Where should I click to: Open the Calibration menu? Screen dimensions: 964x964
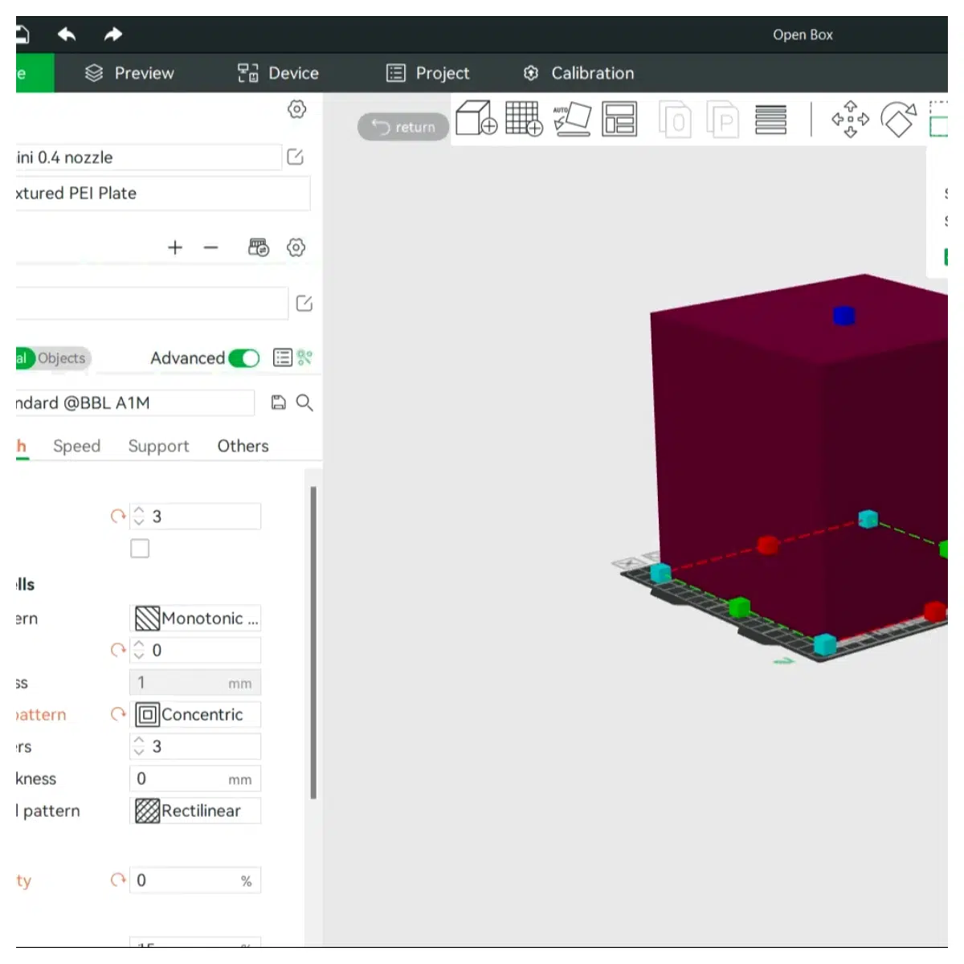(578, 73)
